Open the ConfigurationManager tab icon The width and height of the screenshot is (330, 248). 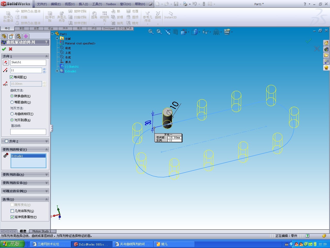point(18,36)
